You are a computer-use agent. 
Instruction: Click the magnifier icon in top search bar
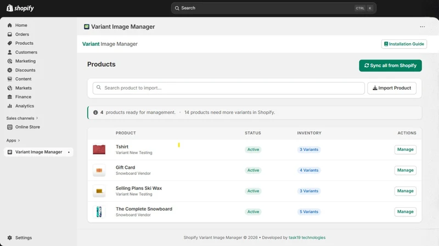177,8
